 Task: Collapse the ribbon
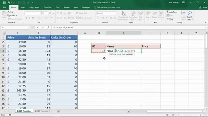point(206,22)
